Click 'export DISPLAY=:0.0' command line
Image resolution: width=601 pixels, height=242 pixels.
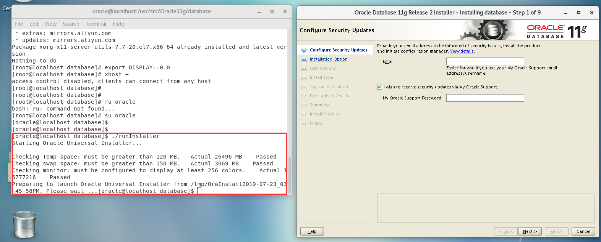pos(91,67)
